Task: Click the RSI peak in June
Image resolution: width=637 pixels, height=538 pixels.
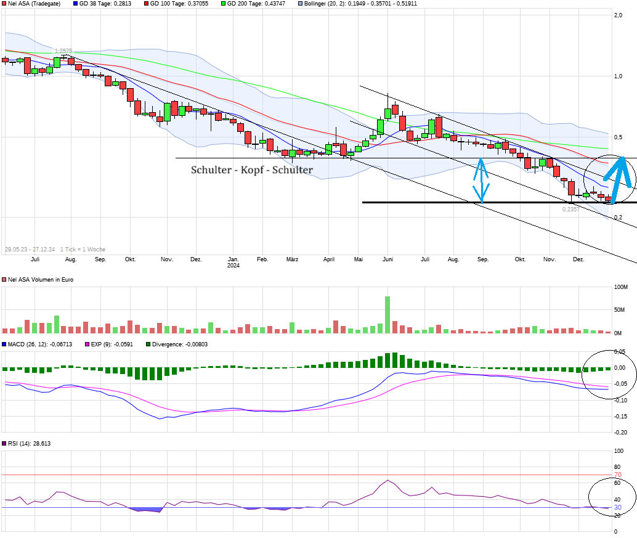Action: pyautogui.click(x=387, y=480)
